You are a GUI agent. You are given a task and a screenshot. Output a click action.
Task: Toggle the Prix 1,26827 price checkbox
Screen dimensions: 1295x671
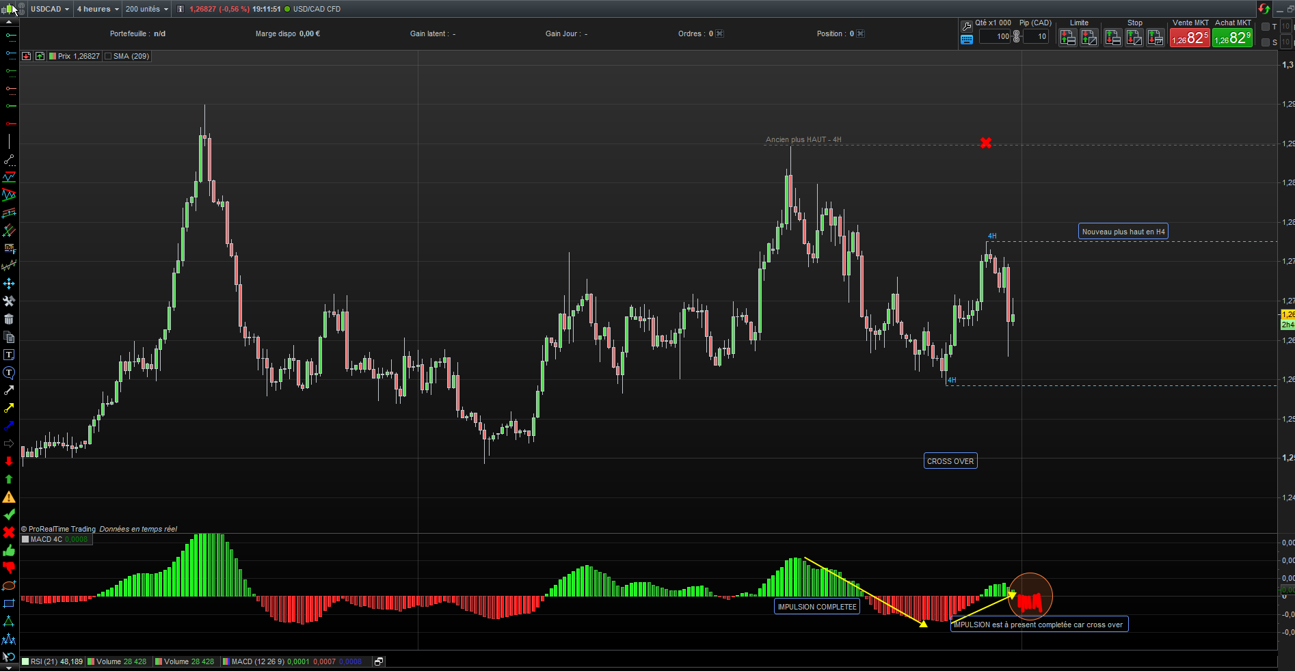53,57
